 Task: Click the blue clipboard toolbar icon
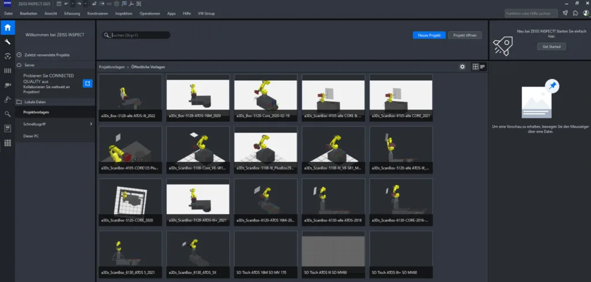[117, 4]
